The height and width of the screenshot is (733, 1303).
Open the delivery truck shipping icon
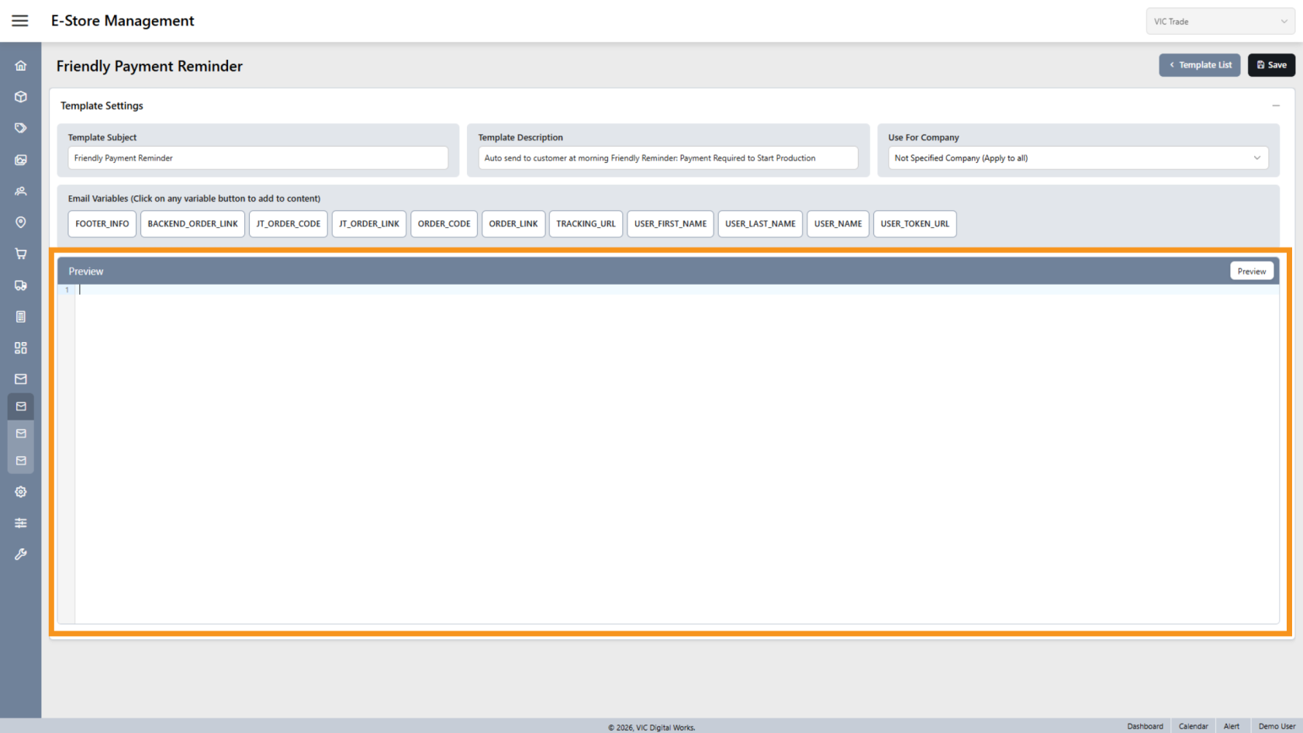pyautogui.click(x=20, y=285)
